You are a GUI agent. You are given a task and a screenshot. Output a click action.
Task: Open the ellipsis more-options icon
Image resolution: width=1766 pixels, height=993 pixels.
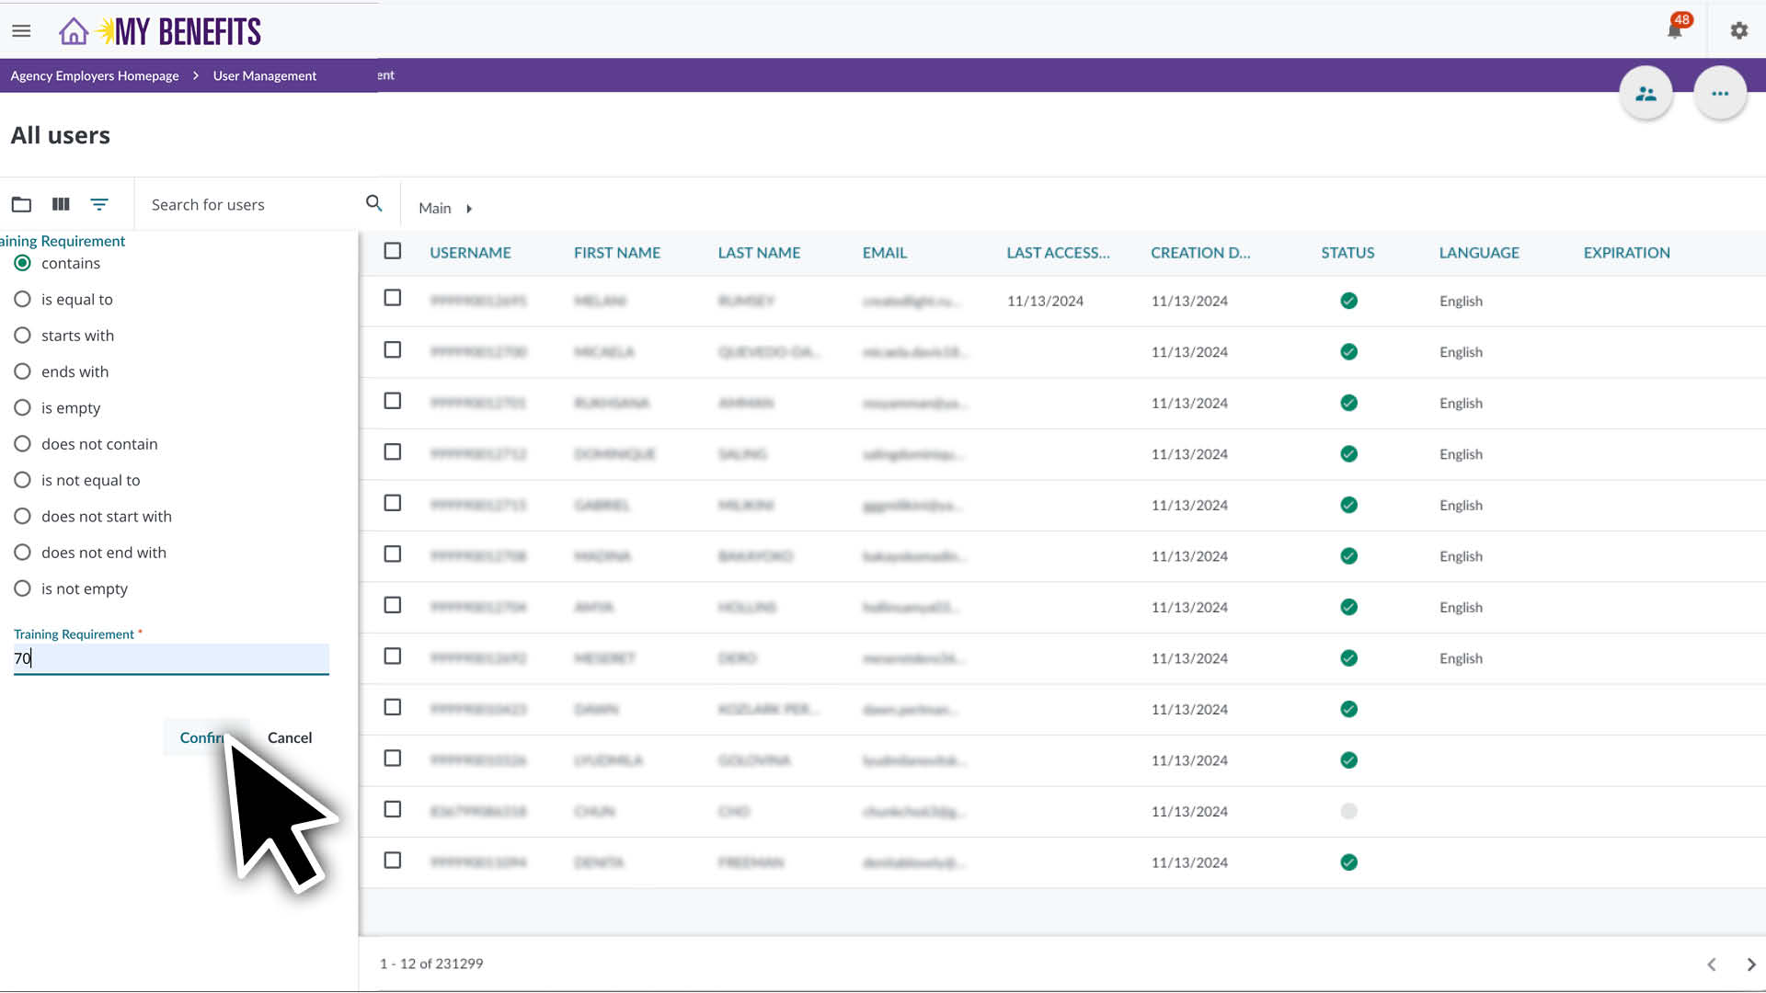pos(1719,92)
